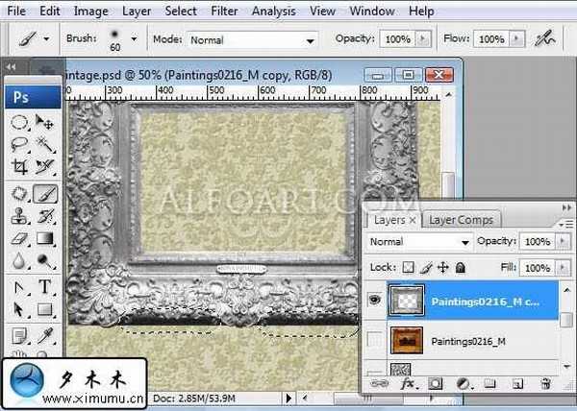This screenshot has height=411, width=577.
Task: Open the layer style fx menu
Action: tap(408, 384)
